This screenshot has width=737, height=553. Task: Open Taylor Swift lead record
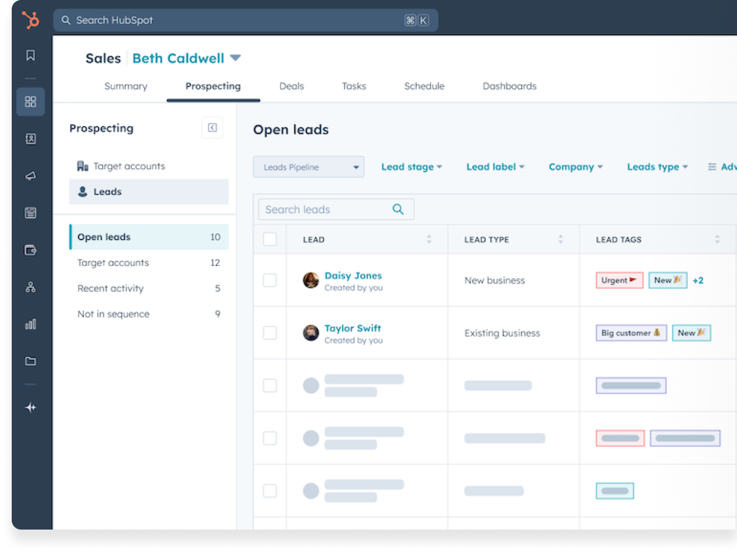[353, 328]
